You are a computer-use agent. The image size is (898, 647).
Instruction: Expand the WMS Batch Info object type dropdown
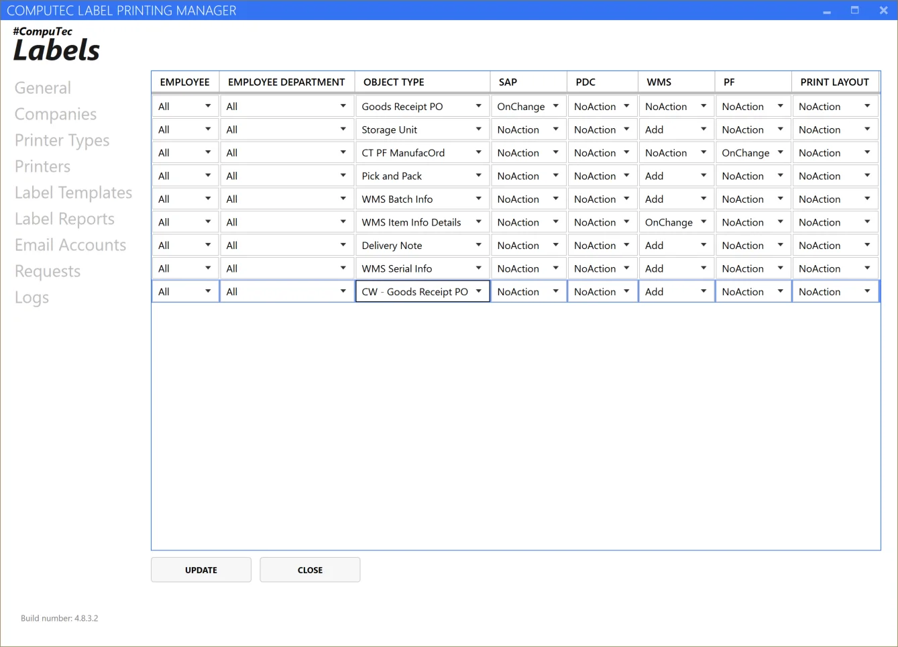(423, 199)
